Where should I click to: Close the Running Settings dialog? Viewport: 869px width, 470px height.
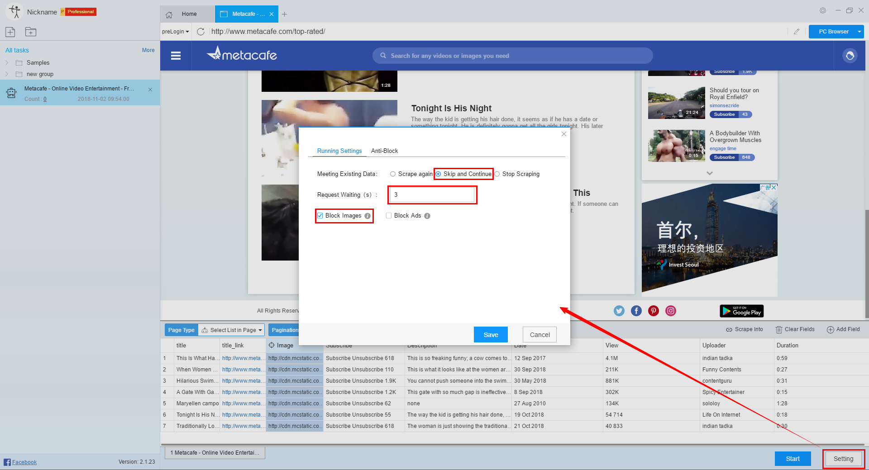click(564, 134)
